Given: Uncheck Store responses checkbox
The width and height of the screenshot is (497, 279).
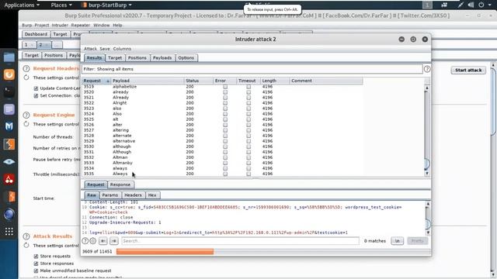Looking at the screenshot, I should (36, 263).
